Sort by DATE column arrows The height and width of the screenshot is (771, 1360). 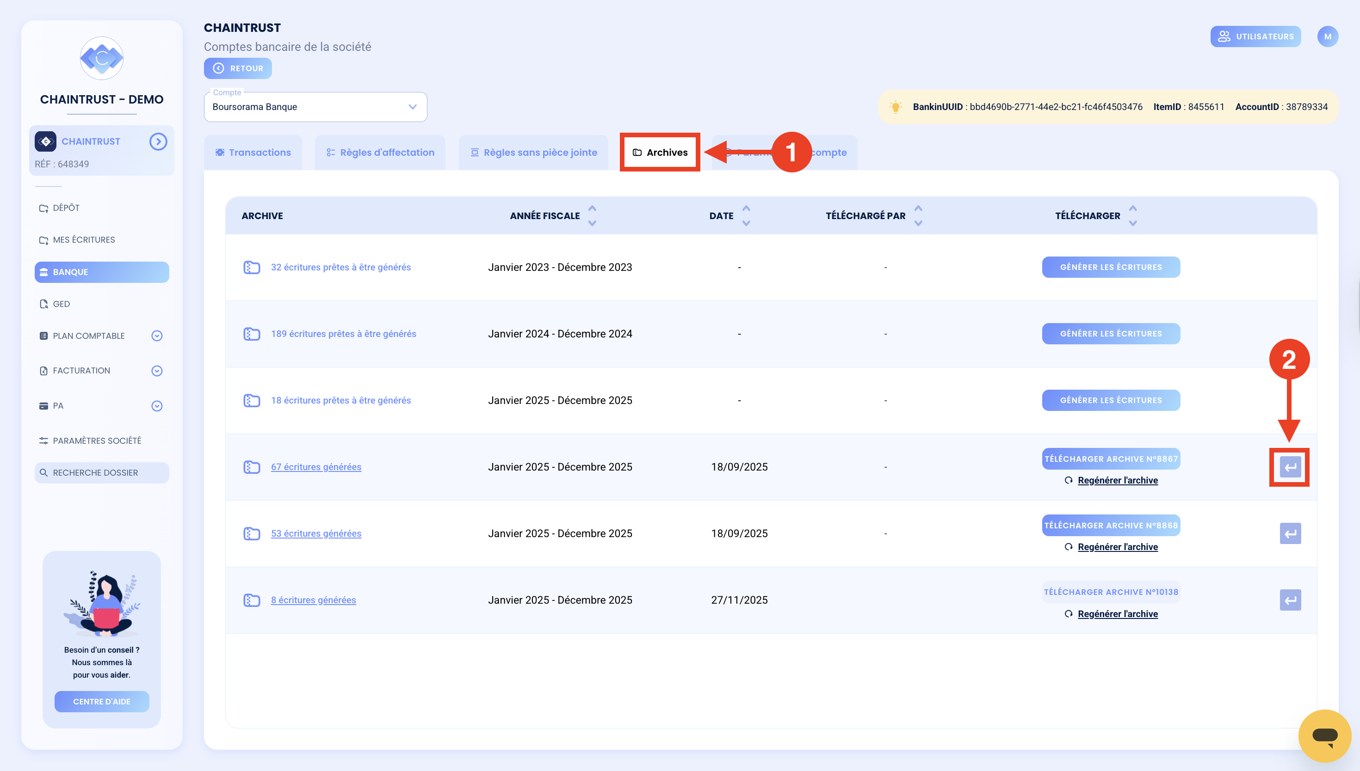pyautogui.click(x=746, y=215)
